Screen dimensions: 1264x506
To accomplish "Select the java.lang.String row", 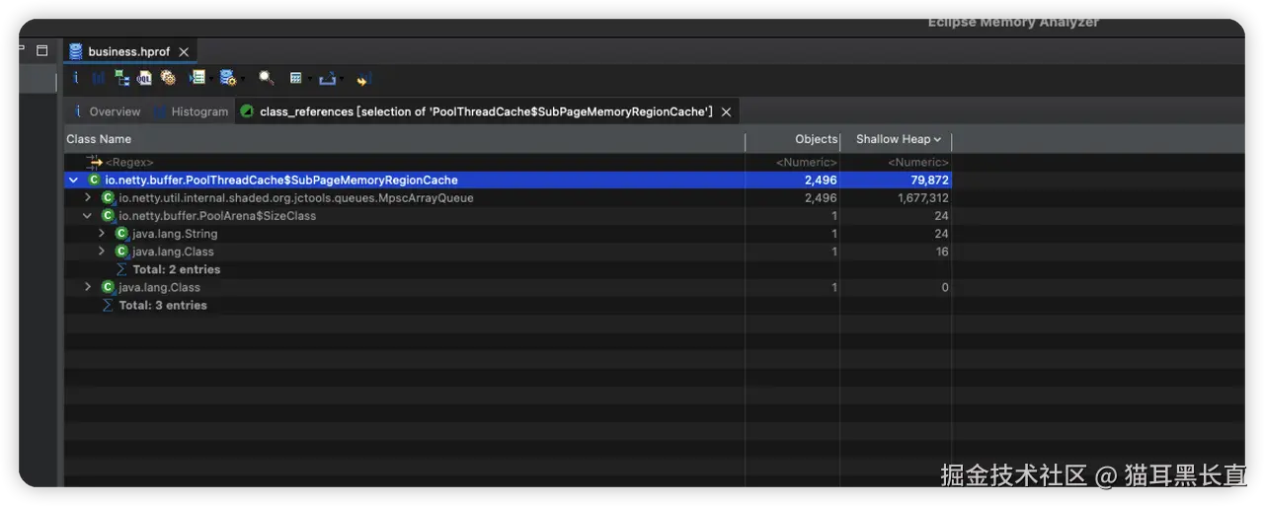I will pos(508,234).
